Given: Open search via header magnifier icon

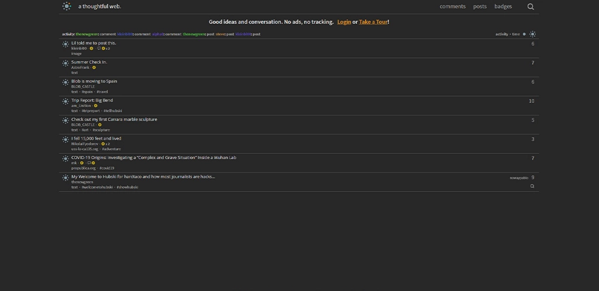Looking at the screenshot, I should pos(531,7).
